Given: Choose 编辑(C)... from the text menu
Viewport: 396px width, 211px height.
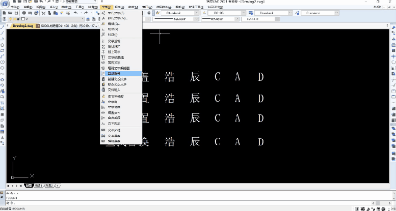Looking at the screenshot, I should coord(121,24).
